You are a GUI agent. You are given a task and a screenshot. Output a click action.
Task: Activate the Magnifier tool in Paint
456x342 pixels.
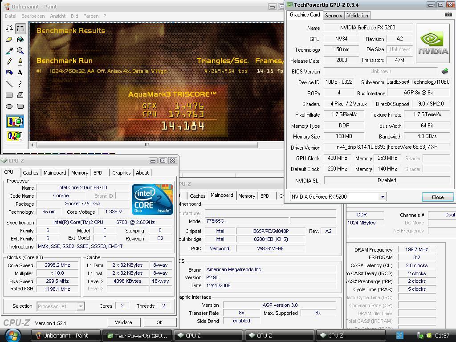pyautogui.click(x=20, y=51)
